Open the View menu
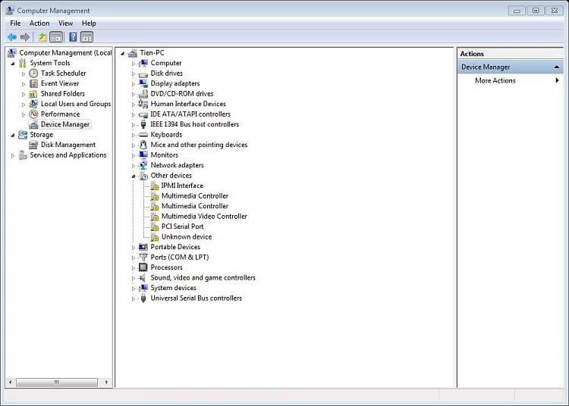Screen dimensions: 569x406 [66, 23]
